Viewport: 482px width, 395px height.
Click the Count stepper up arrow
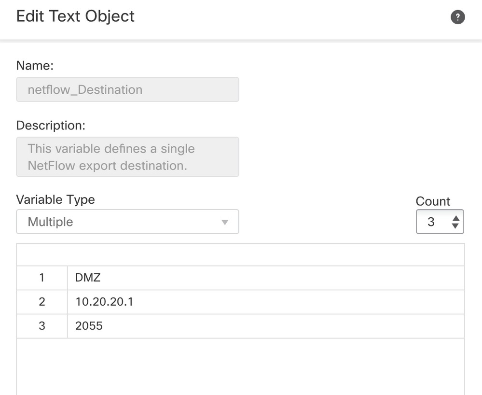(x=455, y=218)
